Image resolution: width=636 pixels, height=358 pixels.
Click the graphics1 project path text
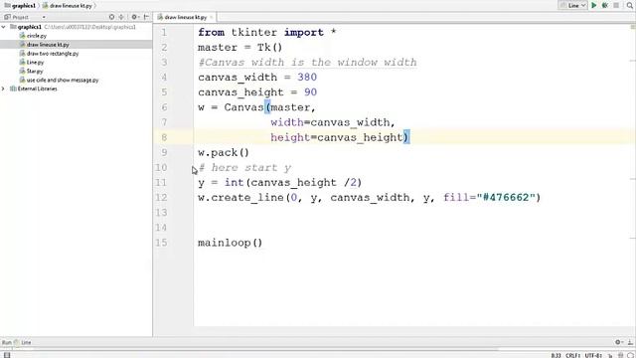point(90,27)
